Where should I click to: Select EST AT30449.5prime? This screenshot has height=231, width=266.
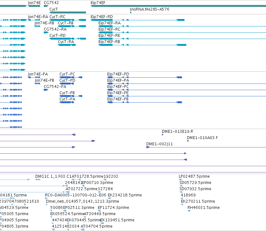[100, 214]
